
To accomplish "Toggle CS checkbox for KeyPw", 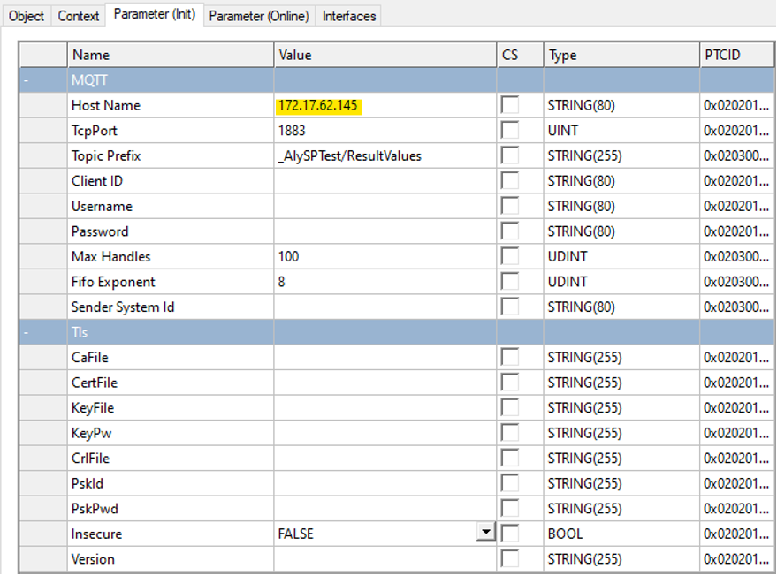I will click(x=510, y=433).
